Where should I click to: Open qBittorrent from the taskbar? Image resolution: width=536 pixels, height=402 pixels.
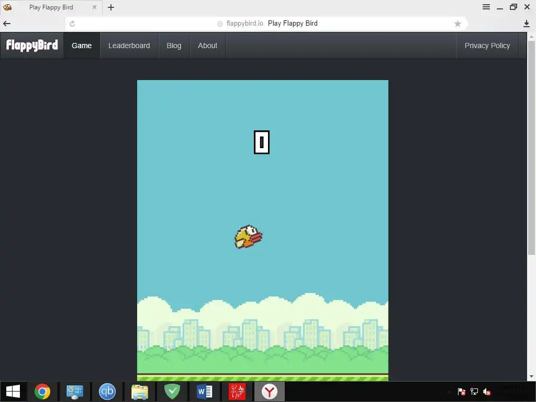[107, 392]
